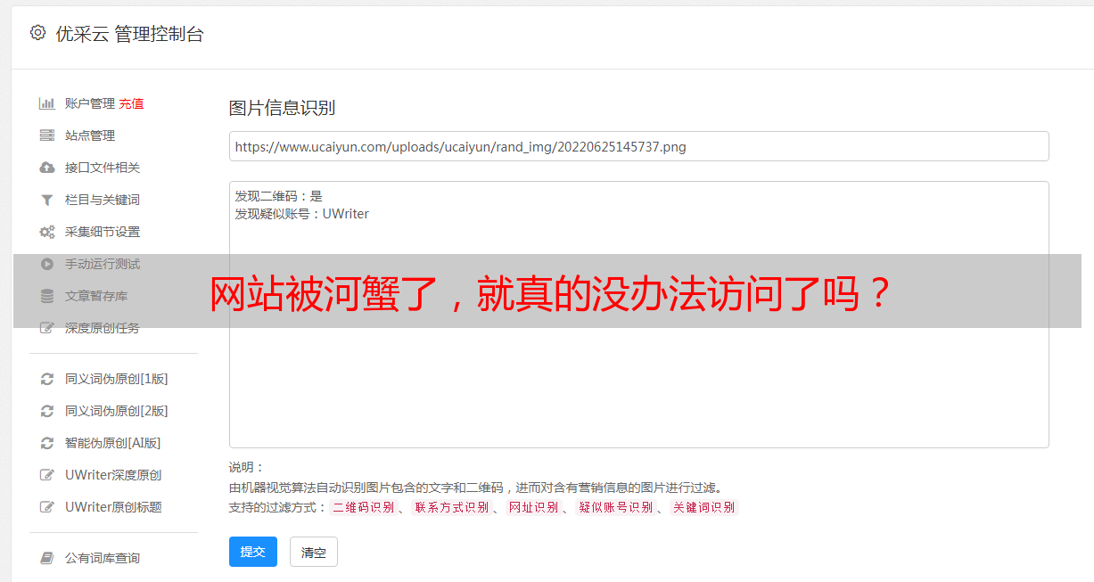
Task: Click the 二维码识别 tag
Action: click(364, 507)
